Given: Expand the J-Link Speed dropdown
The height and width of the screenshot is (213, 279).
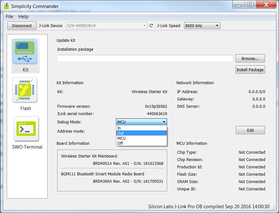Looking at the screenshot, I should click(202, 26).
